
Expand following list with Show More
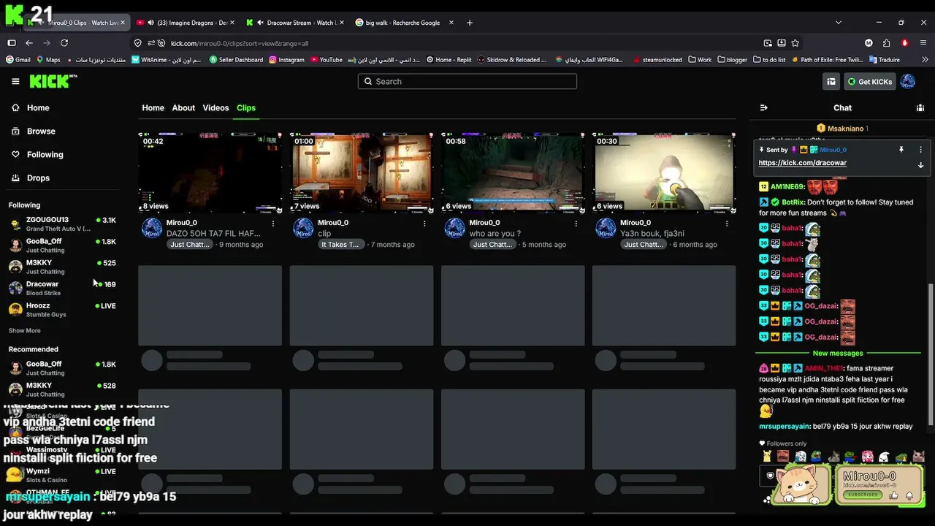[x=24, y=330]
